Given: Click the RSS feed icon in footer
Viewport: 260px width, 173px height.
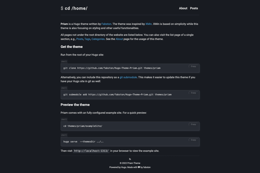Looking at the screenshot, I should point(130,159).
